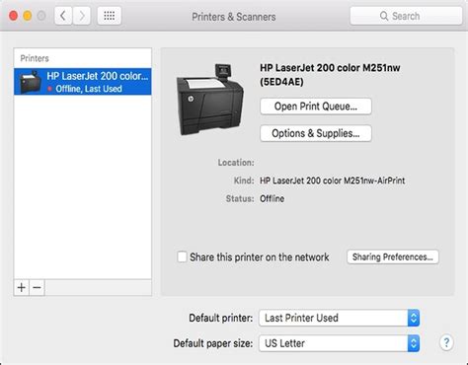Open the Default paper size dropdown
This screenshot has height=365, width=468.
339,343
